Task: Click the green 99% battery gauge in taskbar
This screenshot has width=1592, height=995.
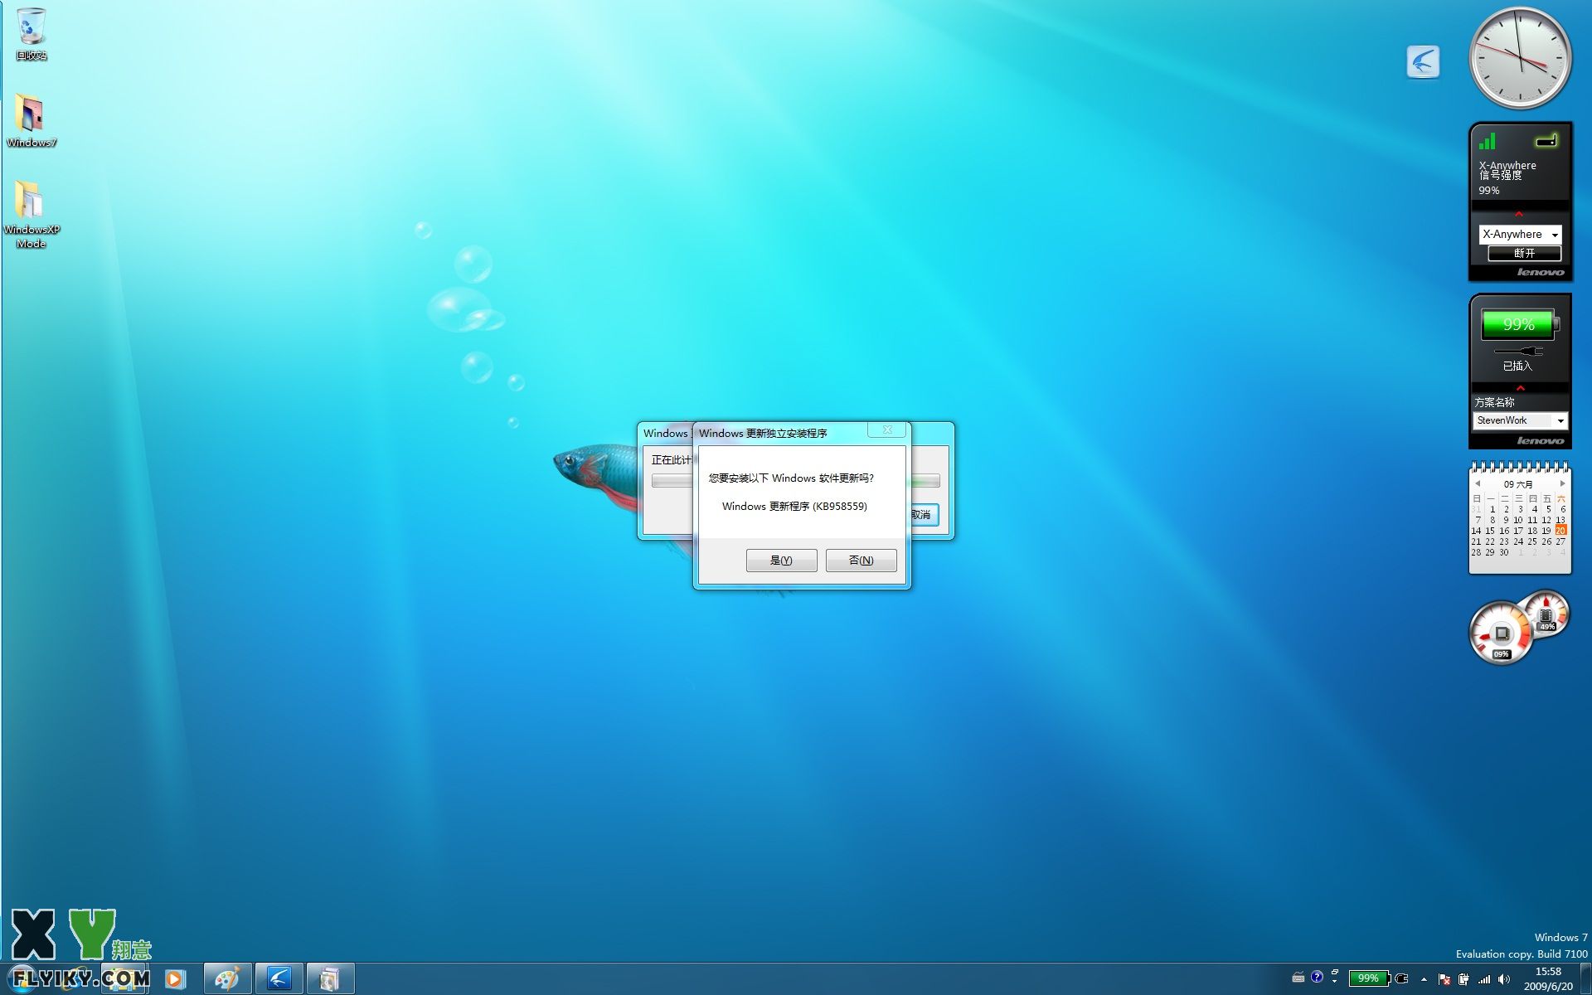Action: (1369, 978)
